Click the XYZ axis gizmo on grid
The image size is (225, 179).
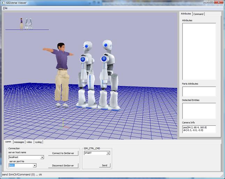[63, 124]
